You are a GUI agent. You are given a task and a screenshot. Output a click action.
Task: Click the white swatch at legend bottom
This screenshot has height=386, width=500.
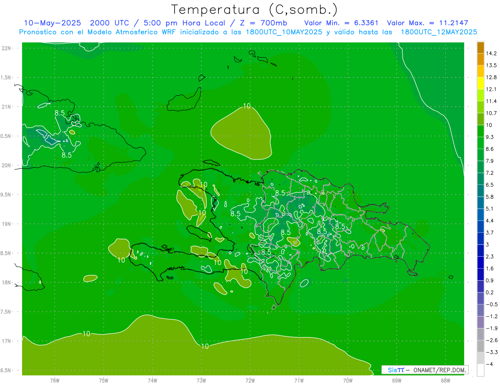pos(480,370)
